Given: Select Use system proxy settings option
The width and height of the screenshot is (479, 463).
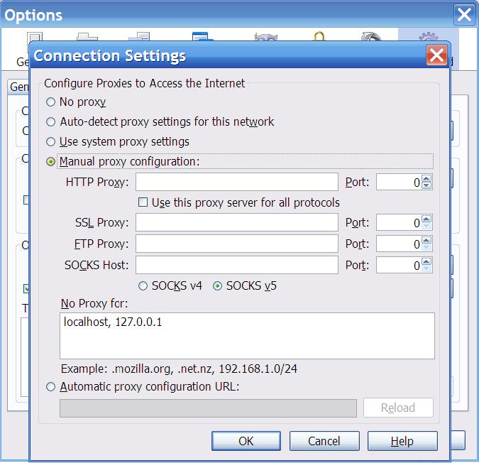Looking at the screenshot, I should tap(50, 142).
